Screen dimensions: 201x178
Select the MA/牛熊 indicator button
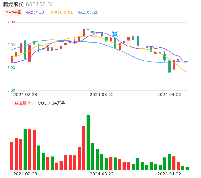[x=13, y=12]
